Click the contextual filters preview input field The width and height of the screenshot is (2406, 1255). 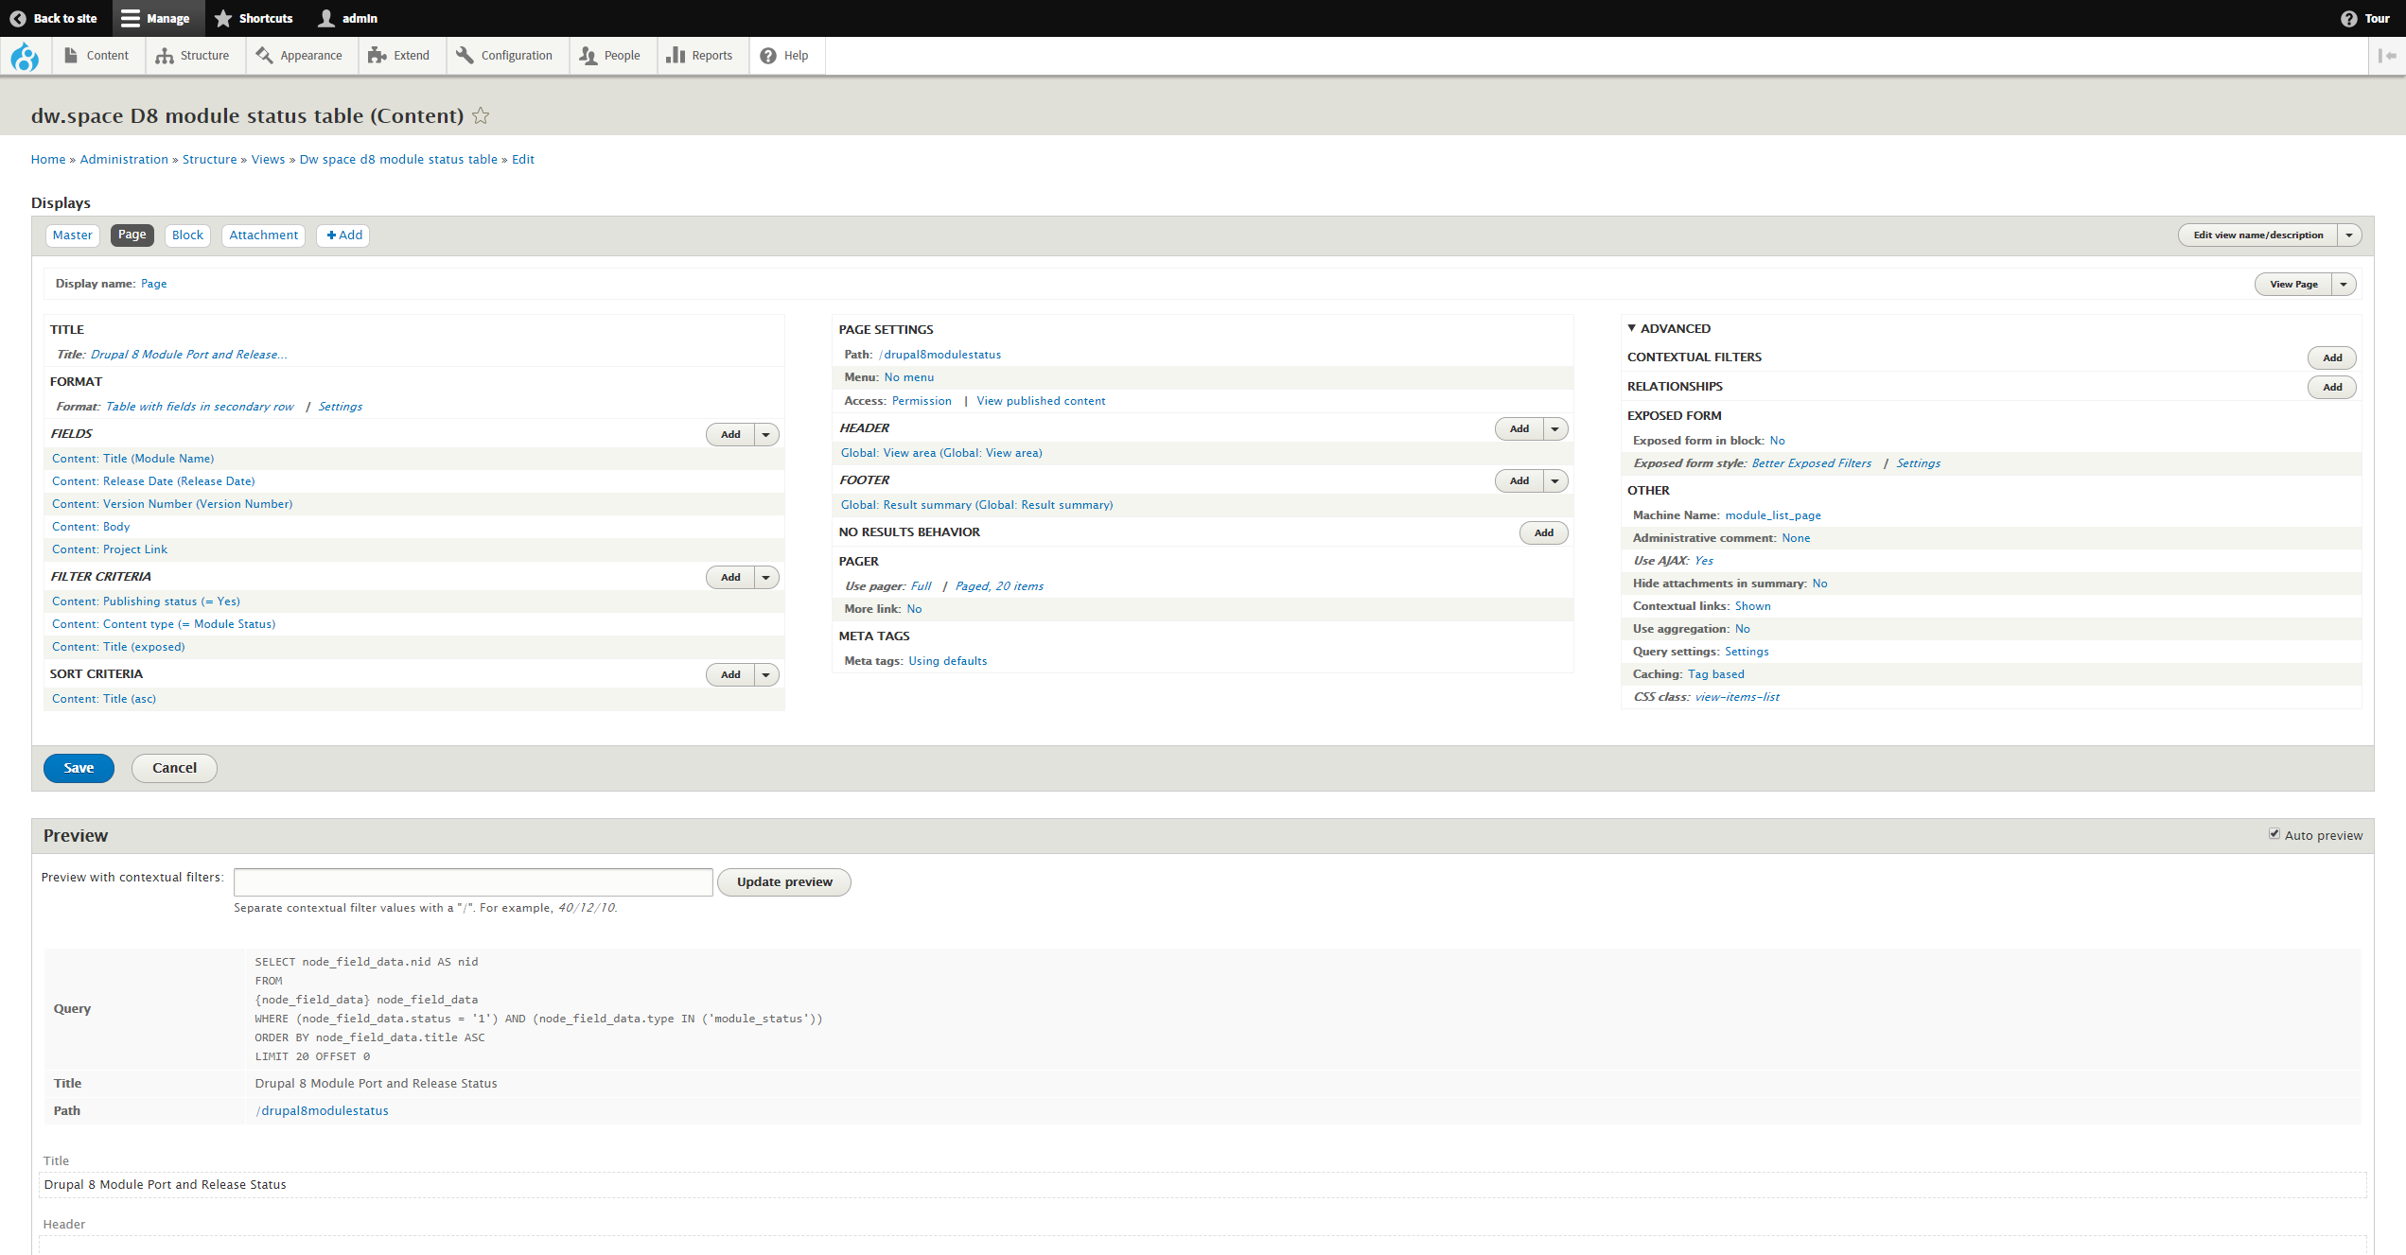pos(473,881)
